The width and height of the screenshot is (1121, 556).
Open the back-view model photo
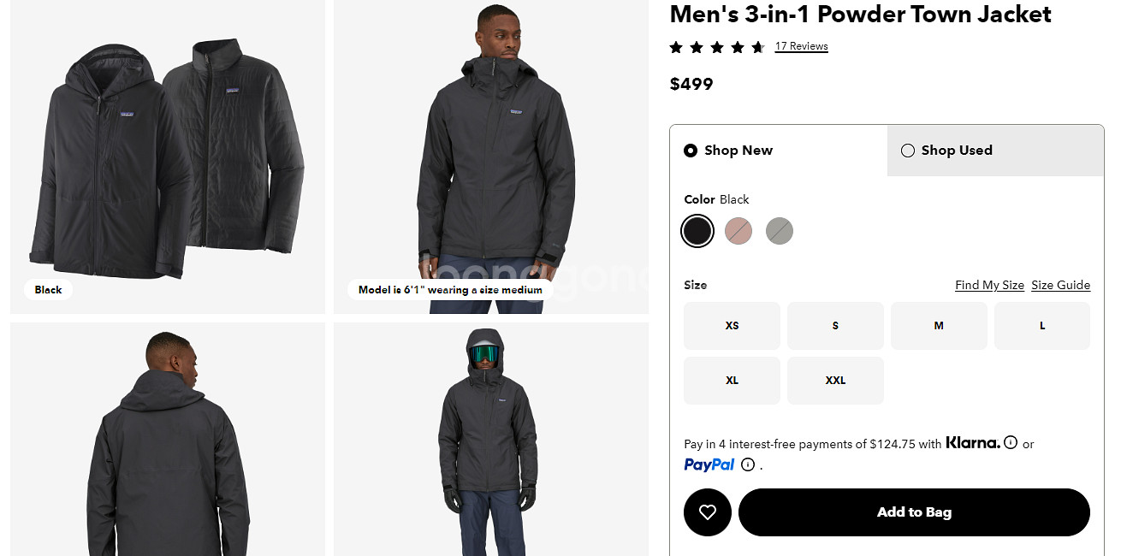[168, 440]
